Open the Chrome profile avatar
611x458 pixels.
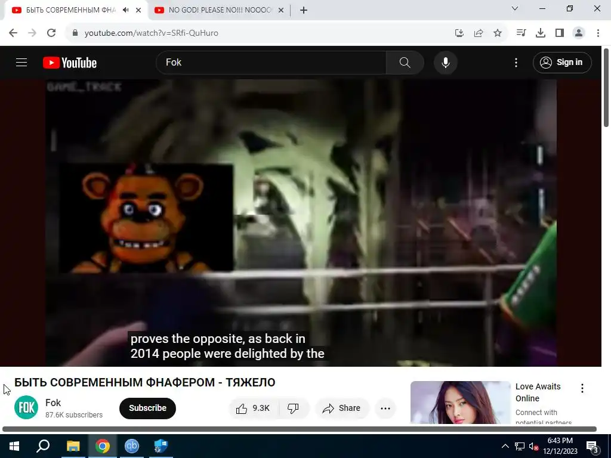579,33
